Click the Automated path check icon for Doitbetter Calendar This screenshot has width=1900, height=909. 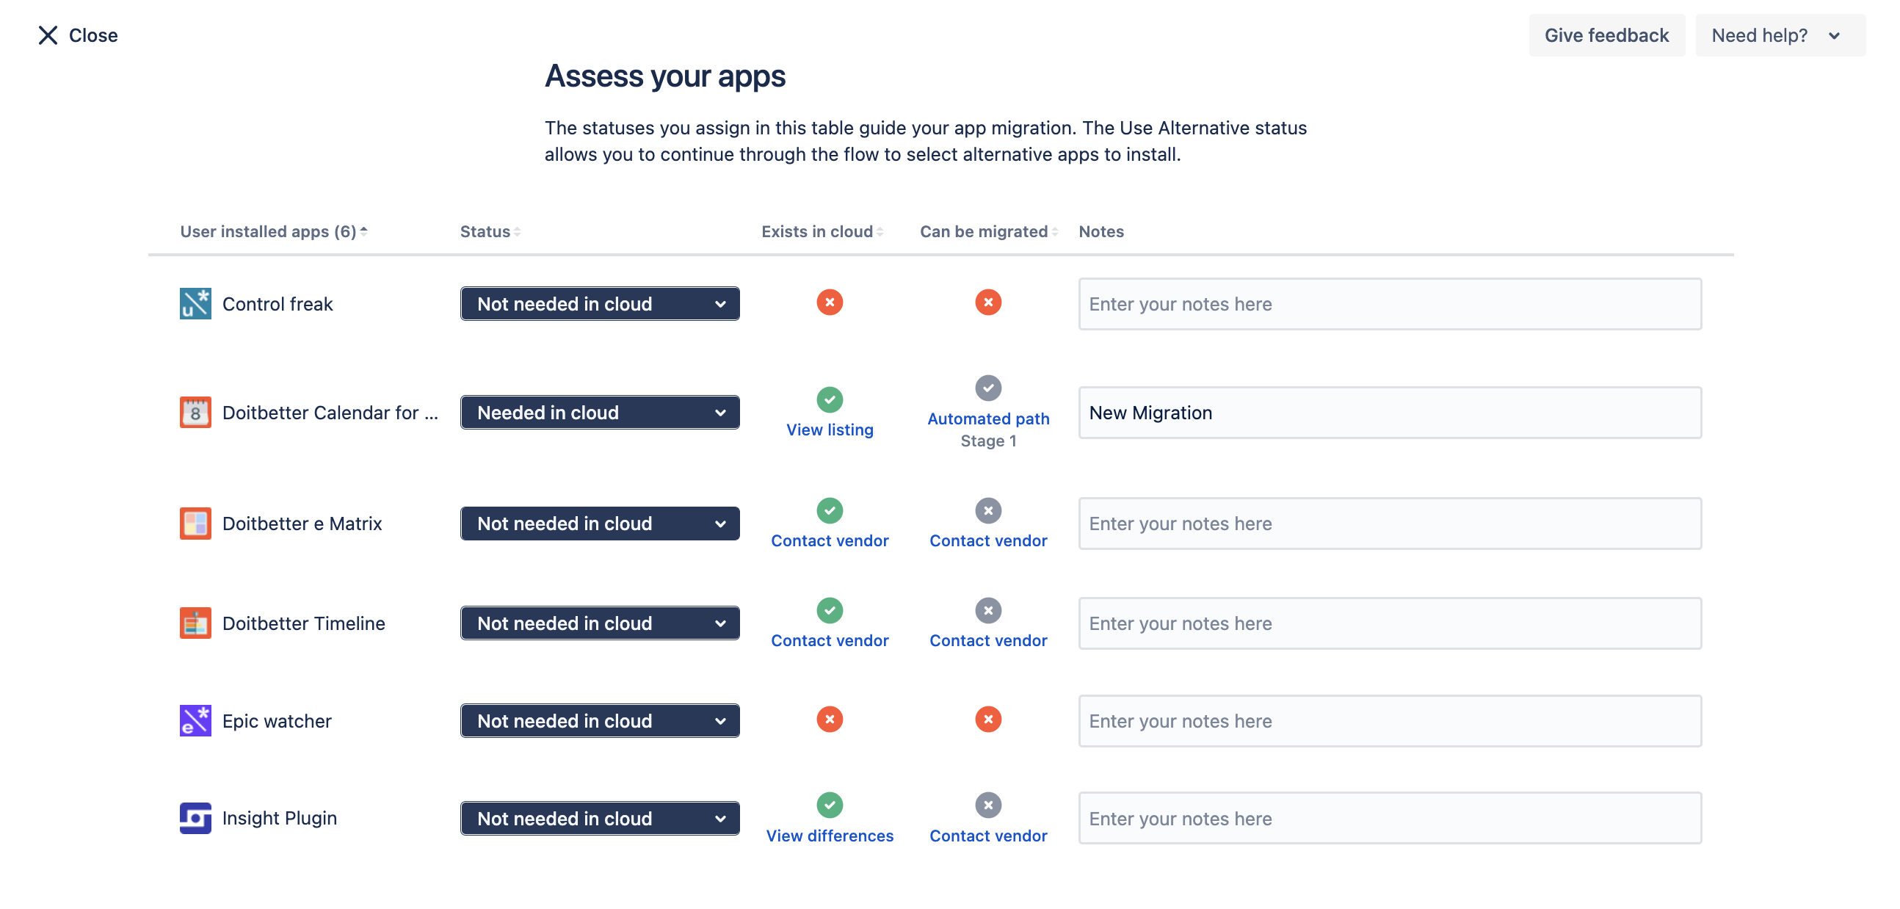tap(987, 388)
